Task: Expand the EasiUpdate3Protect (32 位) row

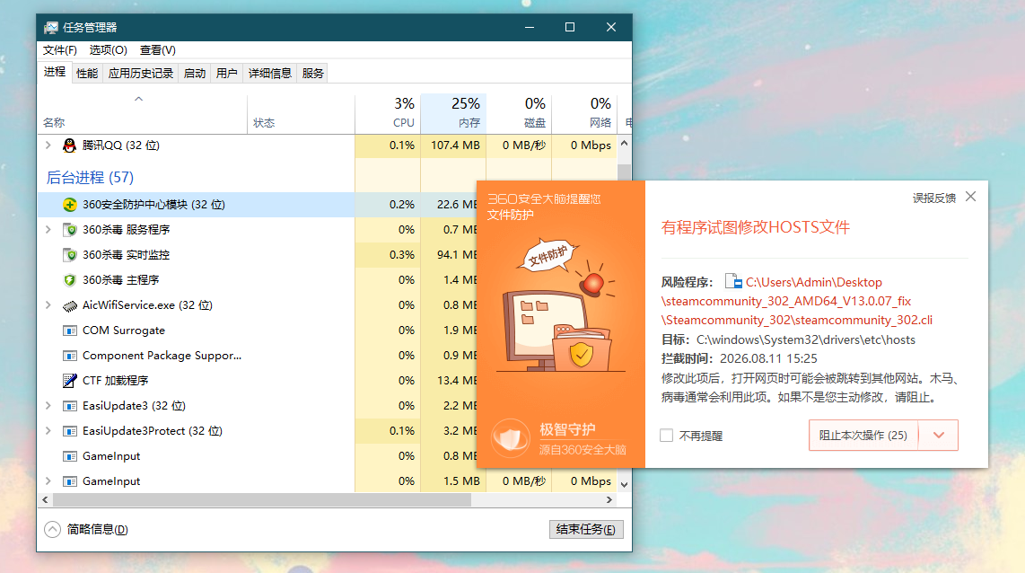Action: coord(48,431)
